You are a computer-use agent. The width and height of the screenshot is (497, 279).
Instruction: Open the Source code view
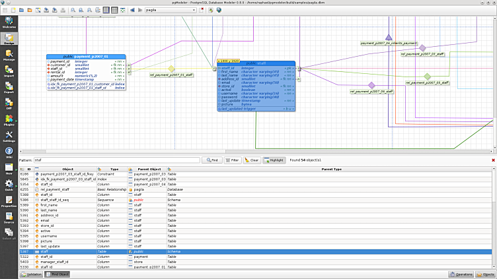click(x=9, y=218)
